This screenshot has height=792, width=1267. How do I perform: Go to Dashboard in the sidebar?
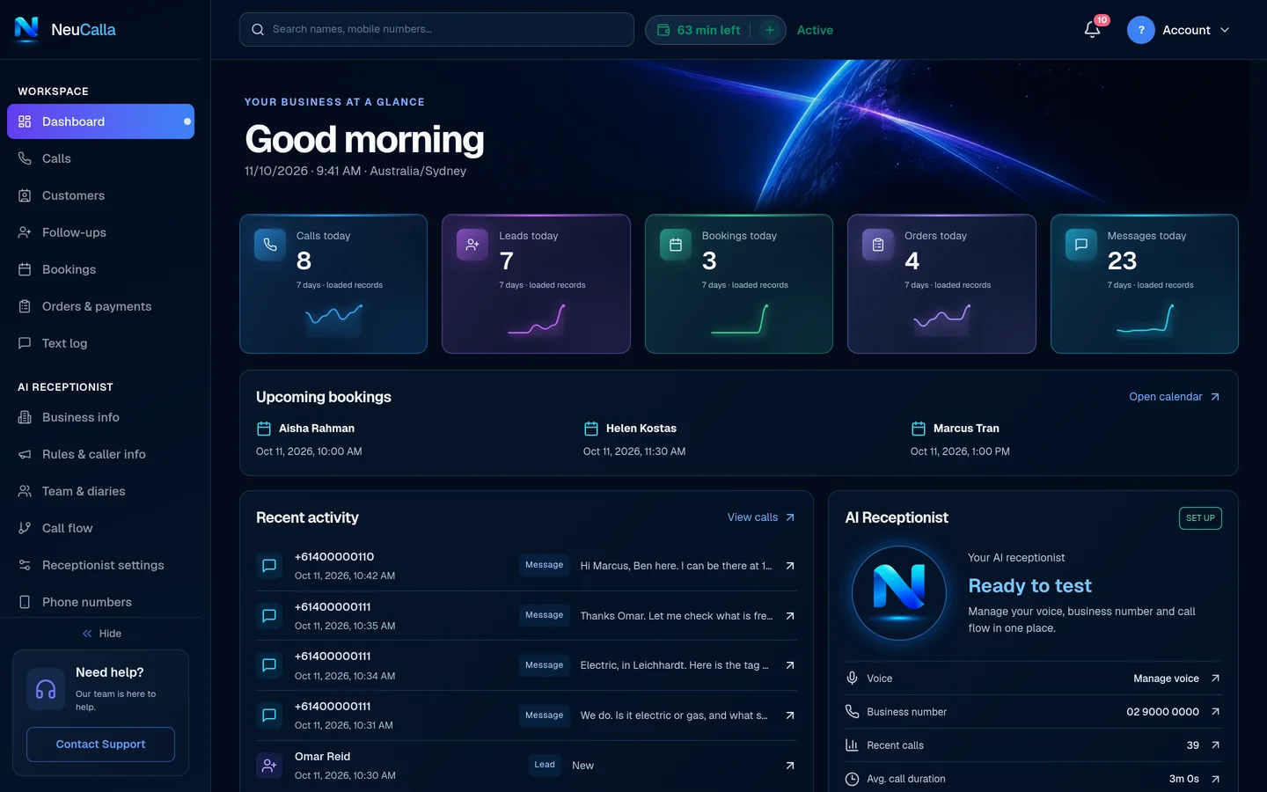[x=100, y=121]
